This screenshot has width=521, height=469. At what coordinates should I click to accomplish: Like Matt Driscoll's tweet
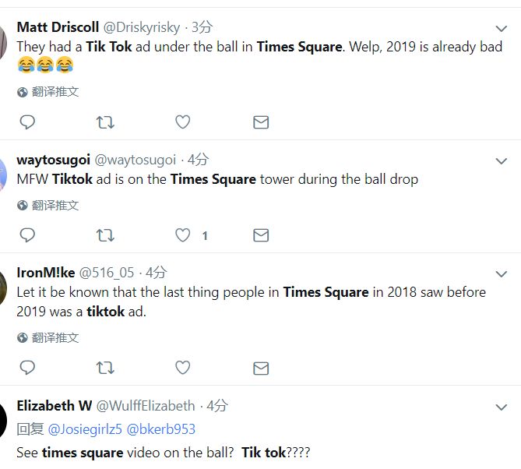(182, 122)
